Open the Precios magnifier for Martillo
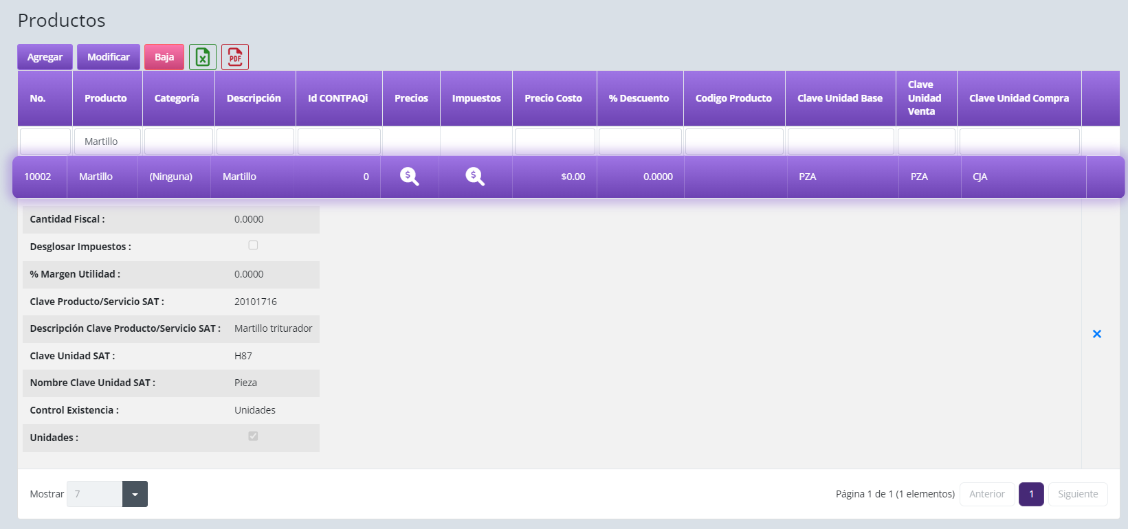This screenshot has width=1128, height=529. coord(410,177)
